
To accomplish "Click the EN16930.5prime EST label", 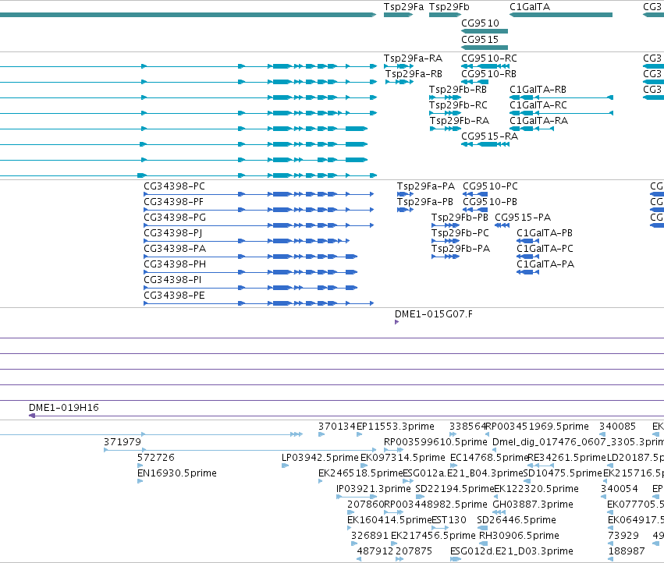I will (x=176, y=473).
